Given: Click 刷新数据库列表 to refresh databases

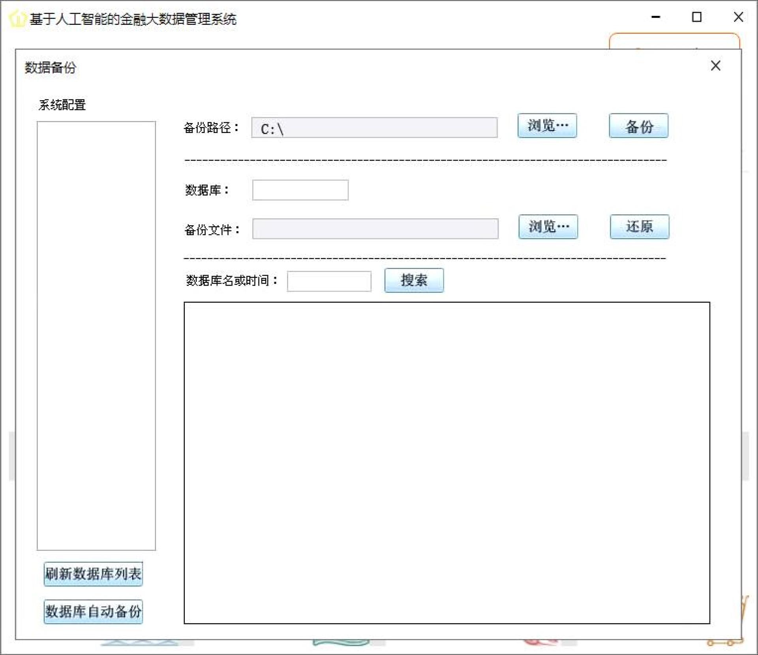Looking at the screenshot, I should click(x=93, y=574).
